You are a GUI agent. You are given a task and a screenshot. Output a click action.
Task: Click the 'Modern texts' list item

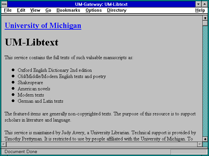click(31, 95)
